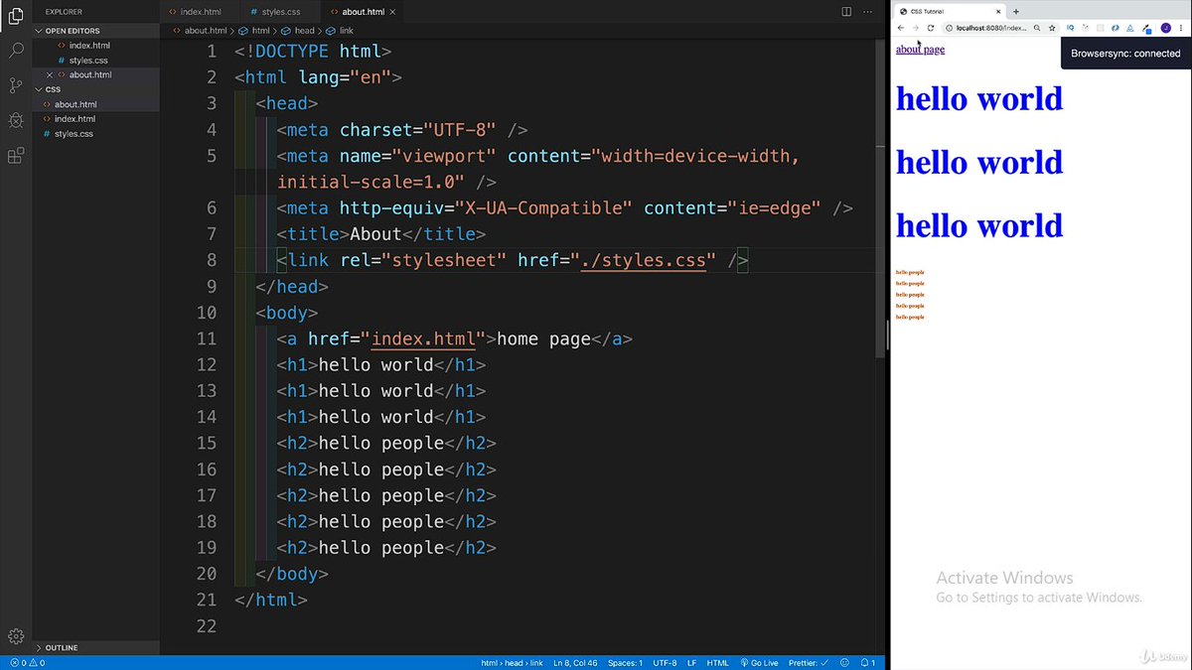
Task: Click the split editor icon
Action: 846,12
